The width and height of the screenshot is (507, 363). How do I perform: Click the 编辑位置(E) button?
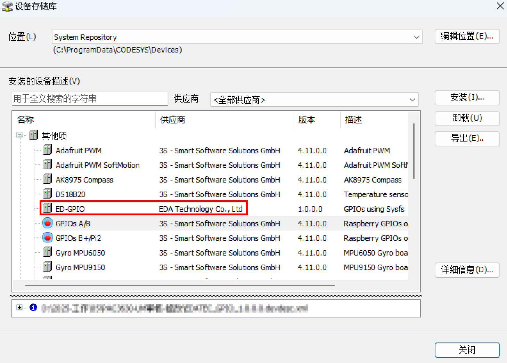click(x=467, y=37)
